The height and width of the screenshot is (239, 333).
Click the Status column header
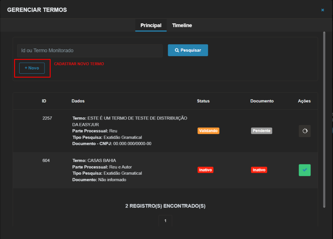(203, 101)
